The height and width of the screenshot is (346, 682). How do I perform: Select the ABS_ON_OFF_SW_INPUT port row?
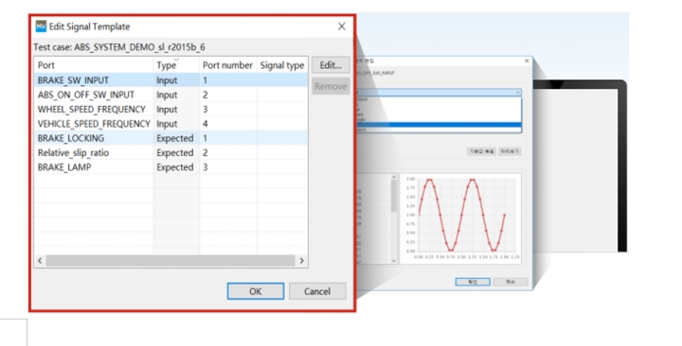170,95
